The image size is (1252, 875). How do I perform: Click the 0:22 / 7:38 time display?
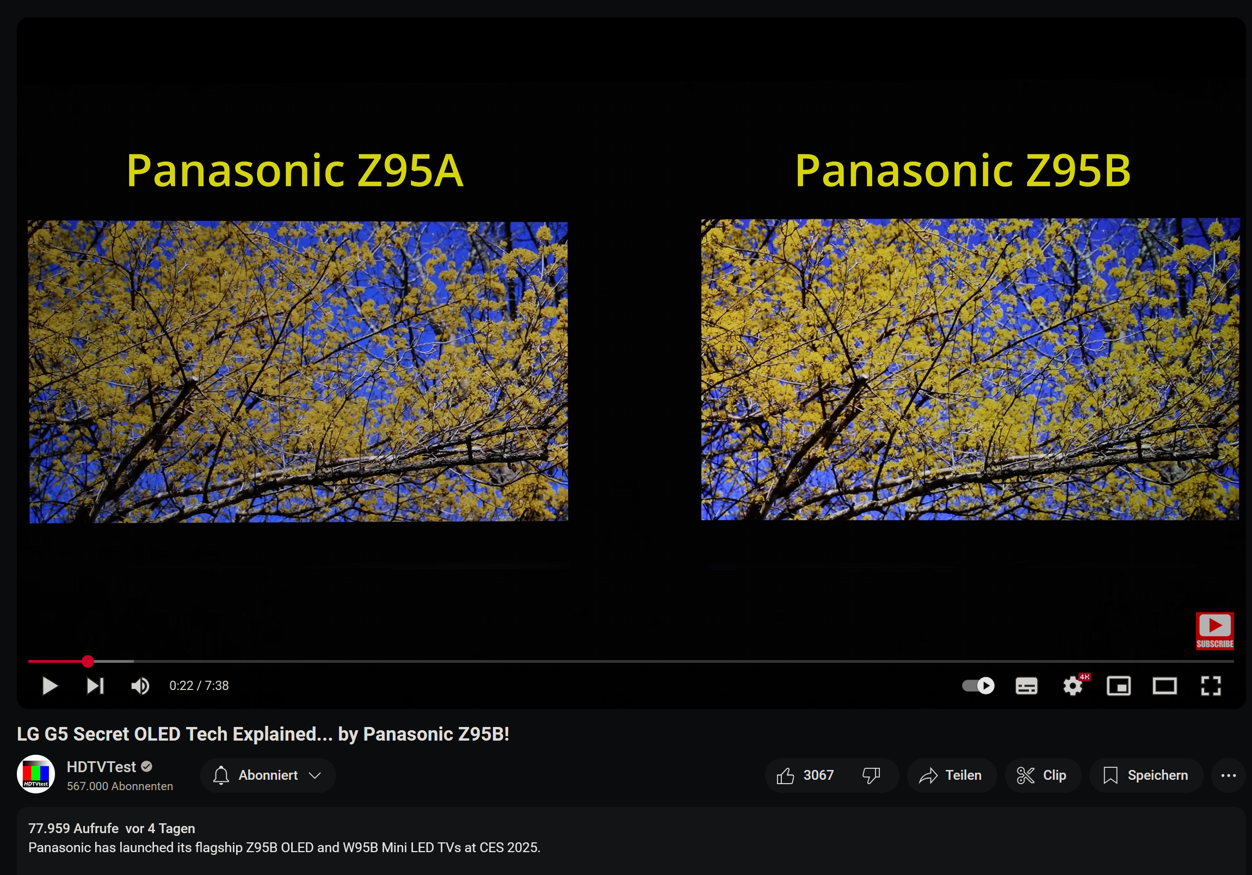[199, 686]
